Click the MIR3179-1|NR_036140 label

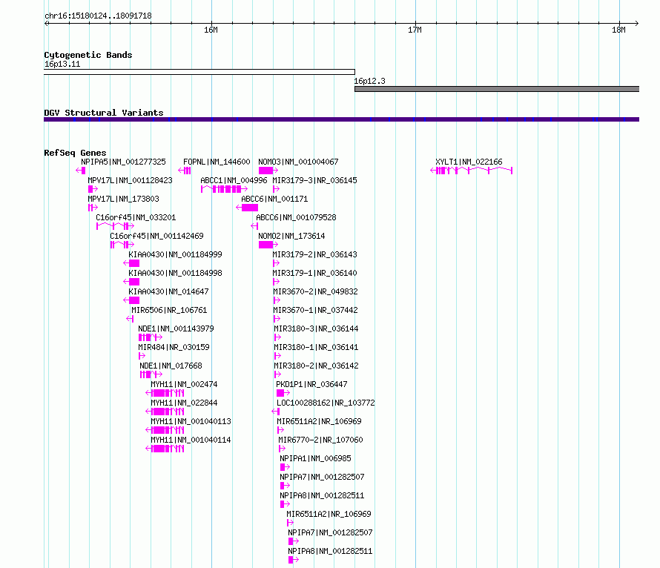pos(315,273)
